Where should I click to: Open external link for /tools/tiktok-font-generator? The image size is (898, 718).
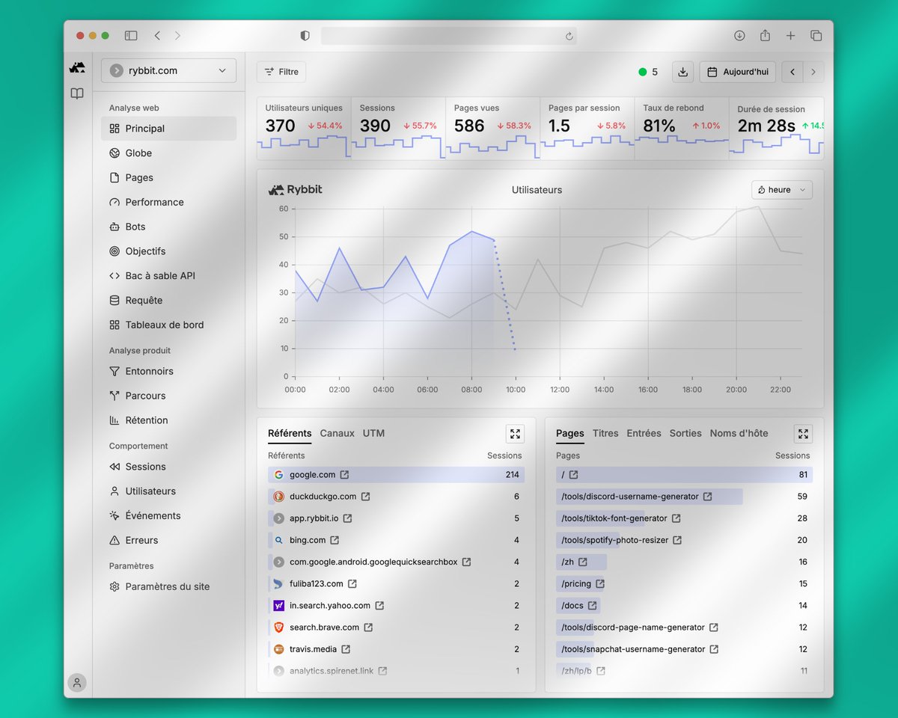pos(676,518)
